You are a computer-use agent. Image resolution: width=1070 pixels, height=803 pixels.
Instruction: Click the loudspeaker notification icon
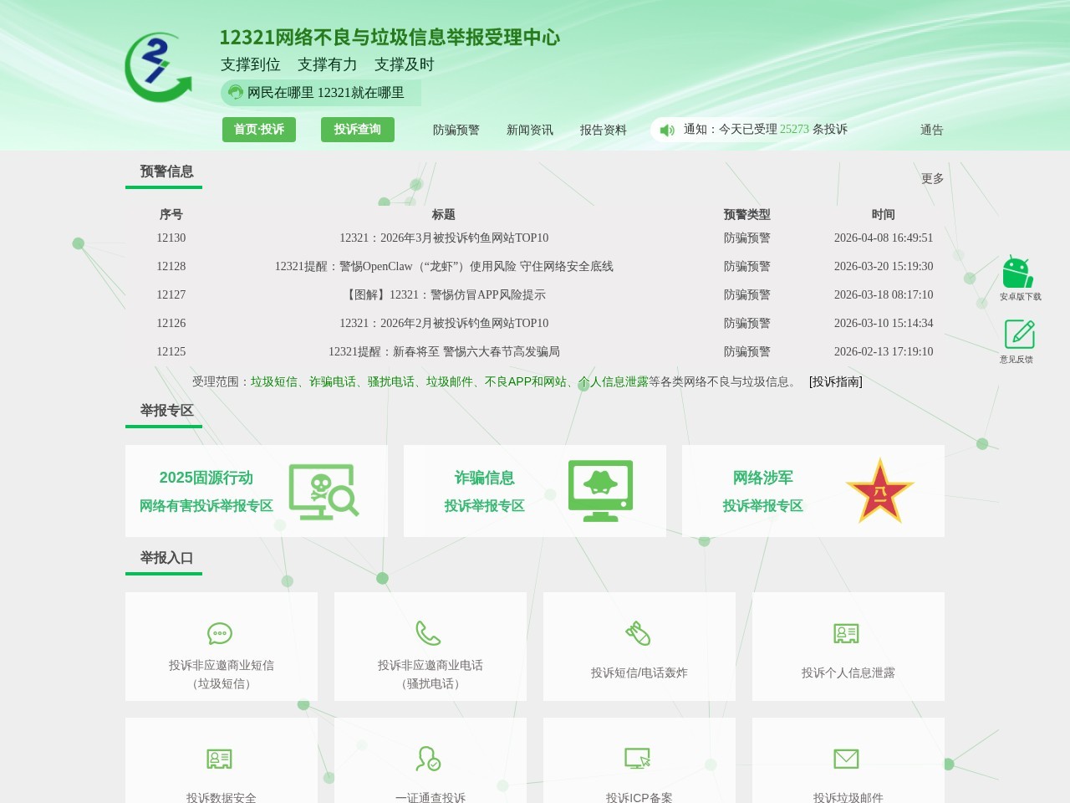point(665,130)
